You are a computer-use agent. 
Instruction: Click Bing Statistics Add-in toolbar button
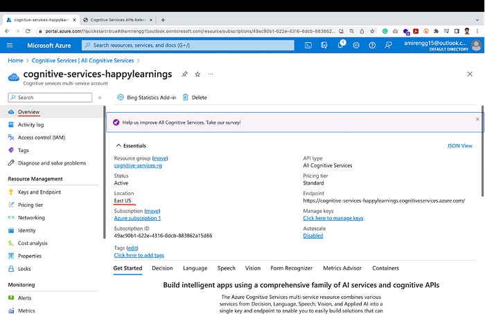coord(147,98)
